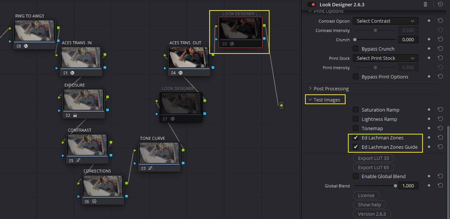Reset the Ed Lachman Zones setting
Image resolution: width=450 pixels, height=219 pixels.
click(440, 138)
